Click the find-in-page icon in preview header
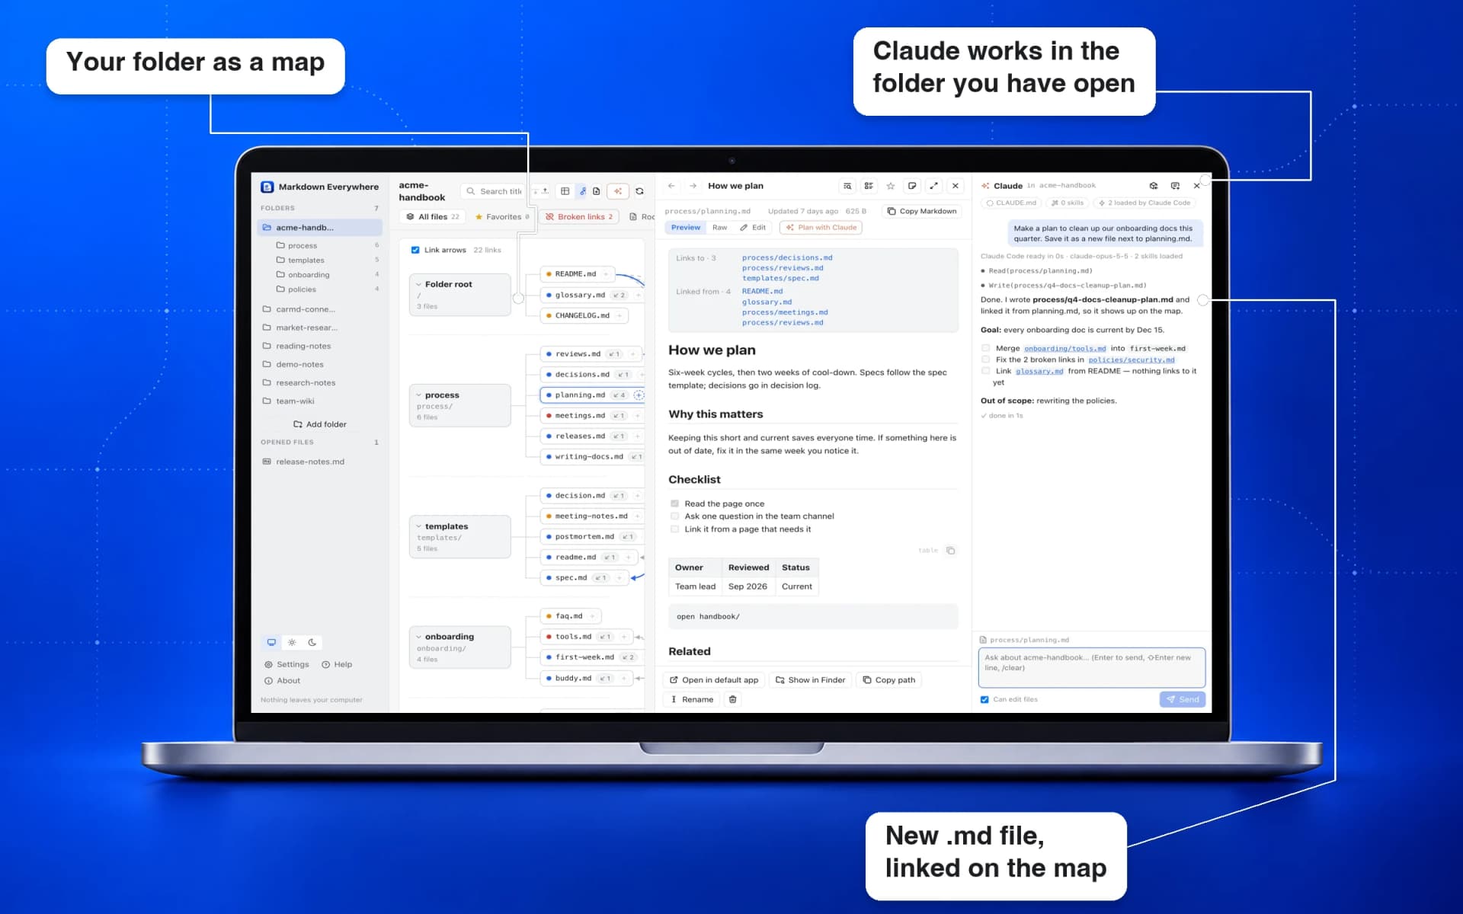 pyautogui.click(x=847, y=186)
